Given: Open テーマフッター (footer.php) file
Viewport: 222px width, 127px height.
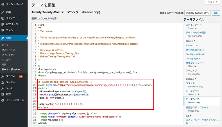Looking at the screenshot, I should 194,91.
